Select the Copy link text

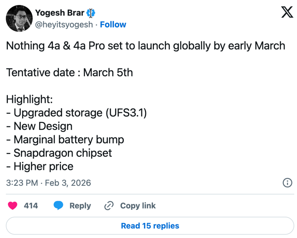point(138,206)
